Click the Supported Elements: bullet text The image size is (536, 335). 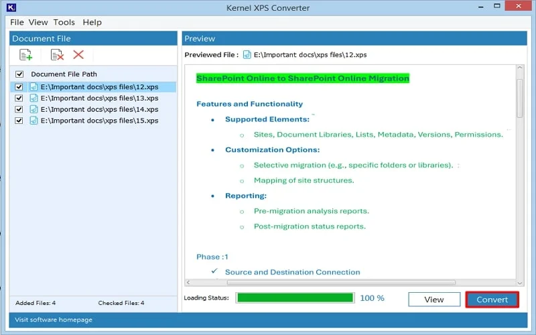point(267,119)
